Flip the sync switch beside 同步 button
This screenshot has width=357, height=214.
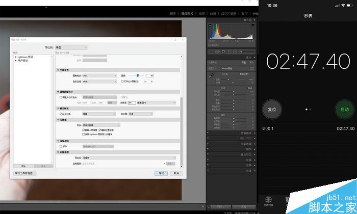[209, 206]
